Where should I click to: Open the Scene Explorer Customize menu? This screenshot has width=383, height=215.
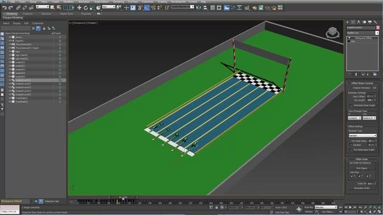click(x=38, y=23)
